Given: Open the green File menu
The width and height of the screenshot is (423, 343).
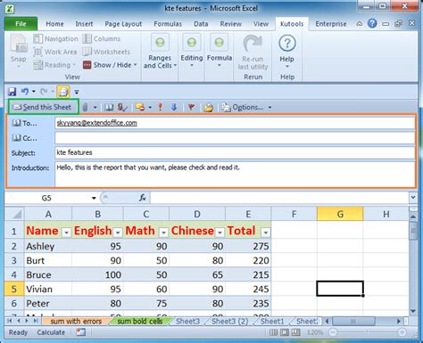Looking at the screenshot, I should pos(21,24).
